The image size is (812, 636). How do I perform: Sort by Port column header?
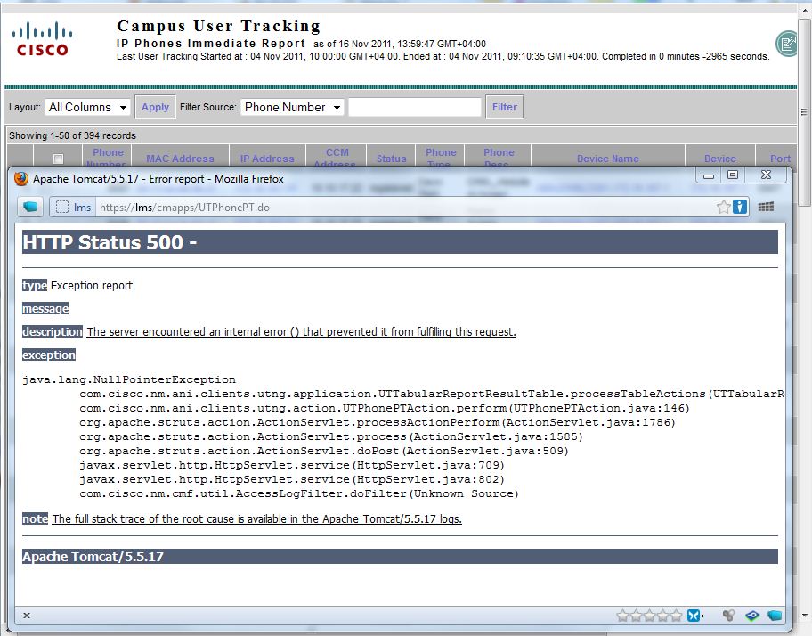pyautogui.click(x=780, y=159)
